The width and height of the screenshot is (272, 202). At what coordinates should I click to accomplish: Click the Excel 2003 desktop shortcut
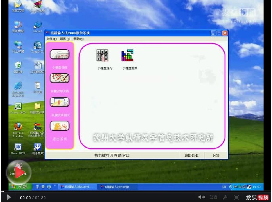point(18,108)
